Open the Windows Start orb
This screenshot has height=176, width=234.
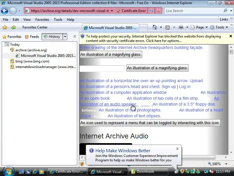coord(9,171)
